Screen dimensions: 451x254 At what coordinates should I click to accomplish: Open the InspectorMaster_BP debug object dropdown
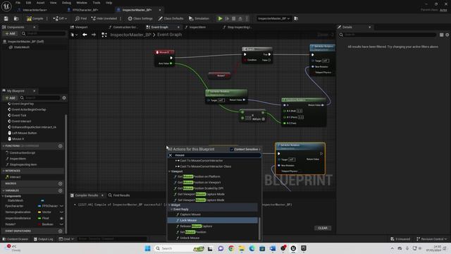273,18
